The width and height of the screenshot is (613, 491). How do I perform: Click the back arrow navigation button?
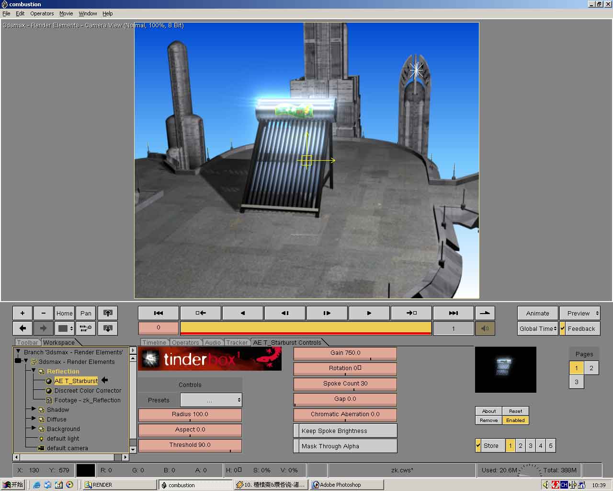tap(22, 328)
